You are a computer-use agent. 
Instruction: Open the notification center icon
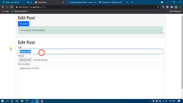[179, 101]
